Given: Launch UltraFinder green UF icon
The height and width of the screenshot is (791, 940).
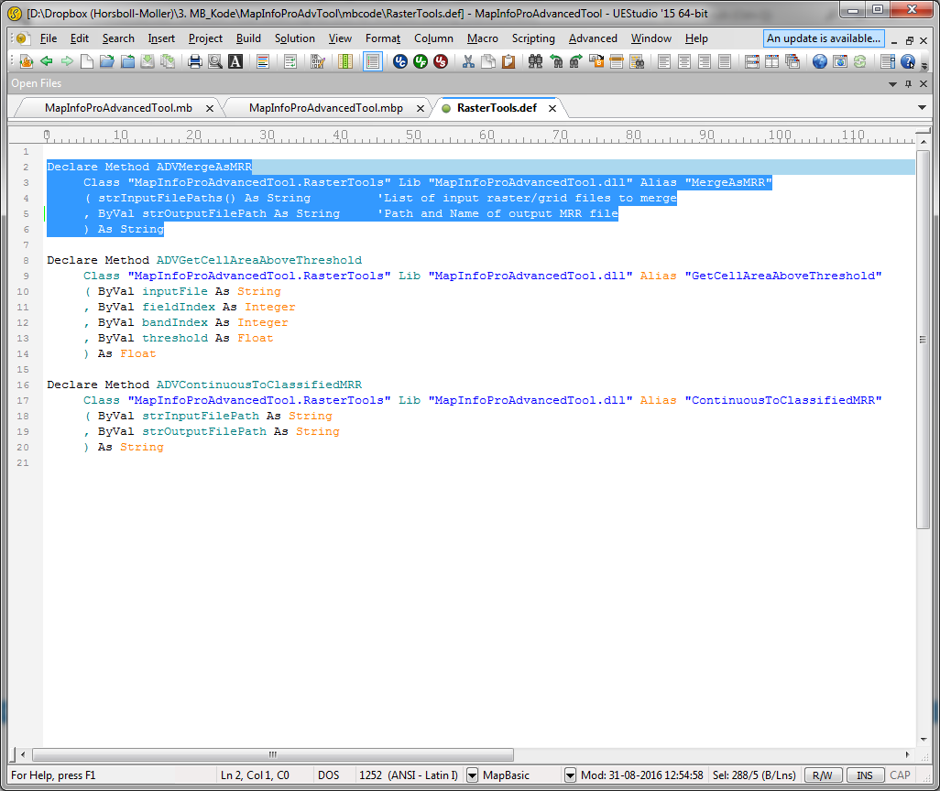Looking at the screenshot, I should pyautogui.click(x=421, y=61).
